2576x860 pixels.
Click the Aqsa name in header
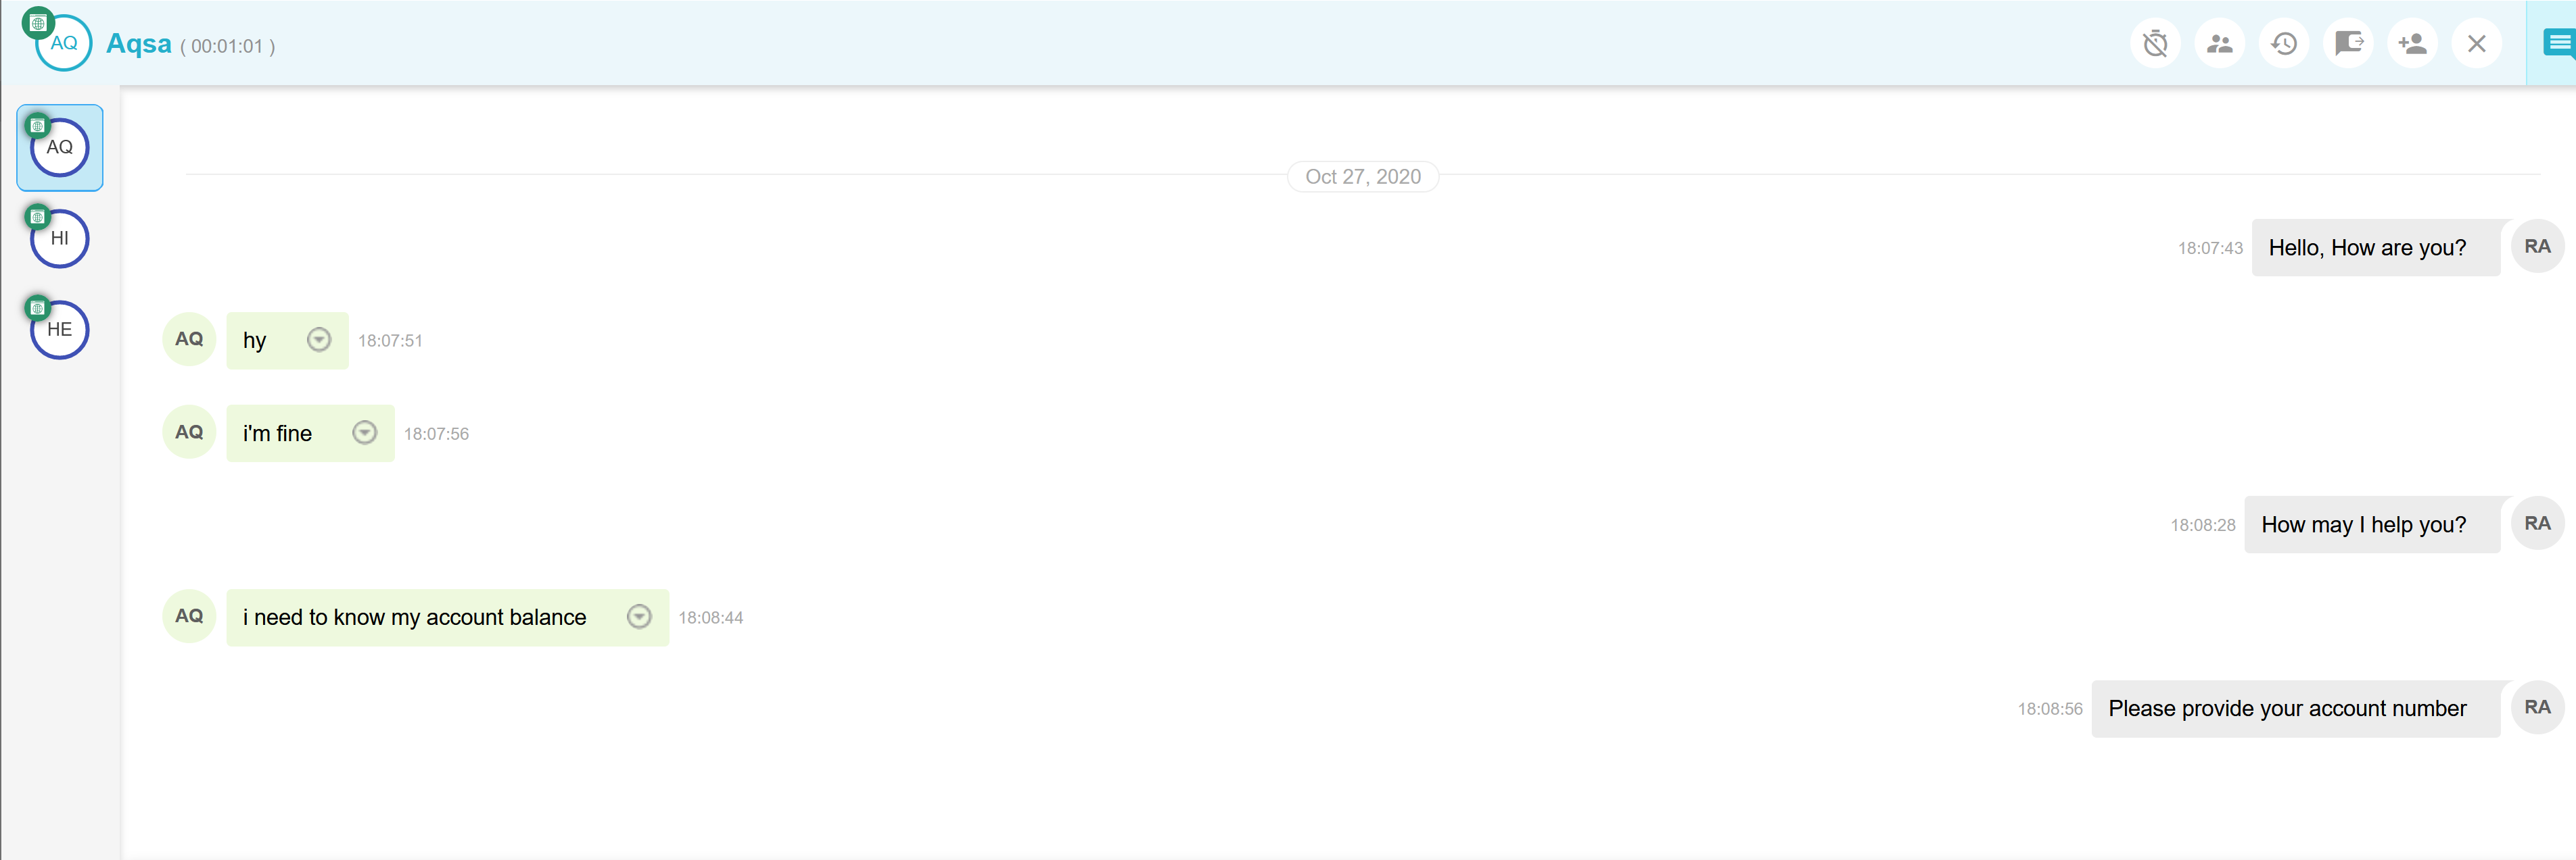click(x=139, y=44)
